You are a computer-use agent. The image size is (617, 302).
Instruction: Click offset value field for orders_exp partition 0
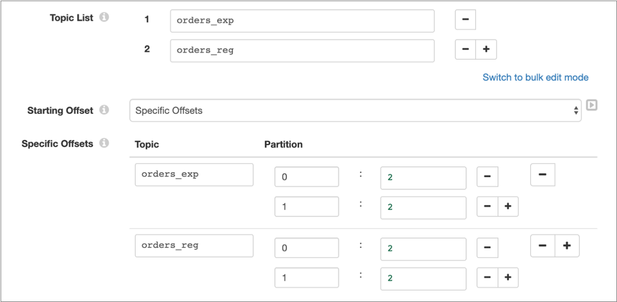tap(423, 178)
